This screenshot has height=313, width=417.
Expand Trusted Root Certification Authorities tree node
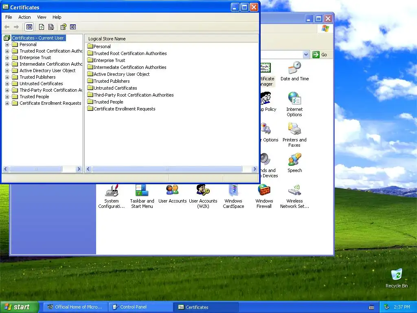point(7,51)
